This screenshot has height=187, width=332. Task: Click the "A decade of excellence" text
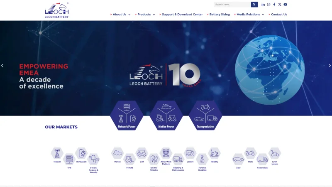(x=41, y=83)
